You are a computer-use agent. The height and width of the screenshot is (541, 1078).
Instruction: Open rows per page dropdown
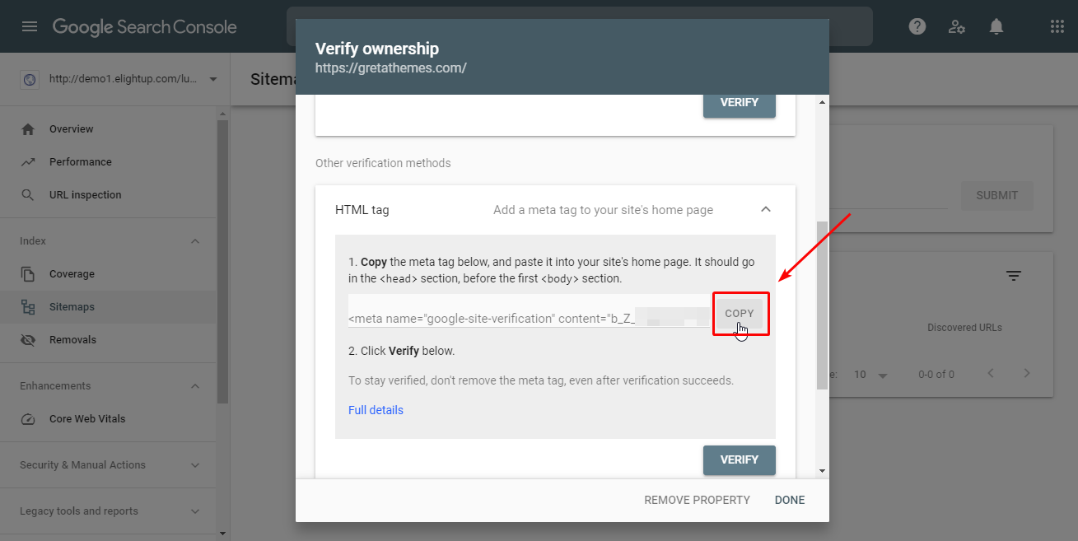tap(870, 375)
